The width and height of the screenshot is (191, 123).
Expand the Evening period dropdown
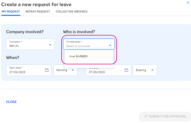click(145, 70)
